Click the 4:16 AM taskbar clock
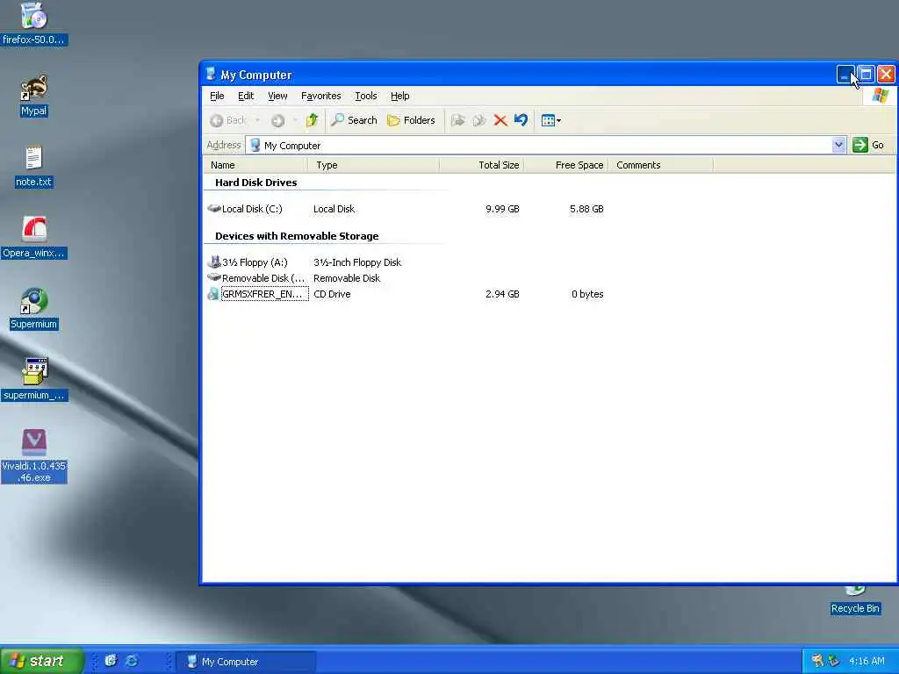The image size is (899, 674). tap(867, 662)
